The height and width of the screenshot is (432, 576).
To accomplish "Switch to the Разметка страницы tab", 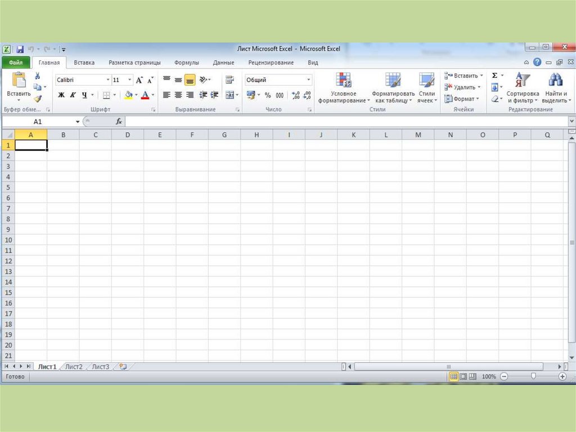I will click(134, 63).
